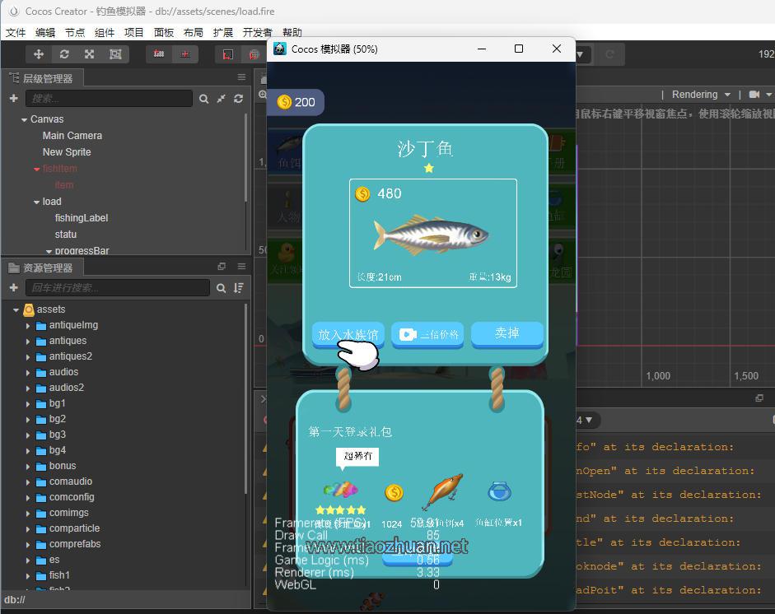The image size is (775, 614).
Task: Click the gold coin next to 480
Action: coord(362,193)
